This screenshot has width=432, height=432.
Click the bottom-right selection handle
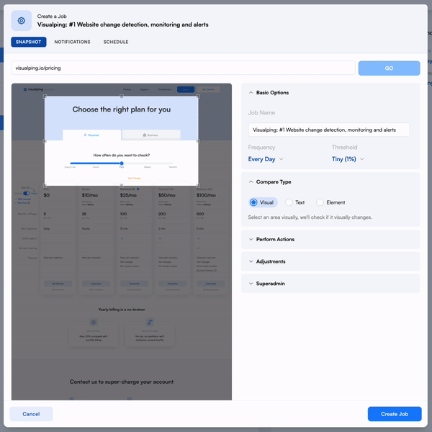(x=198, y=186)
